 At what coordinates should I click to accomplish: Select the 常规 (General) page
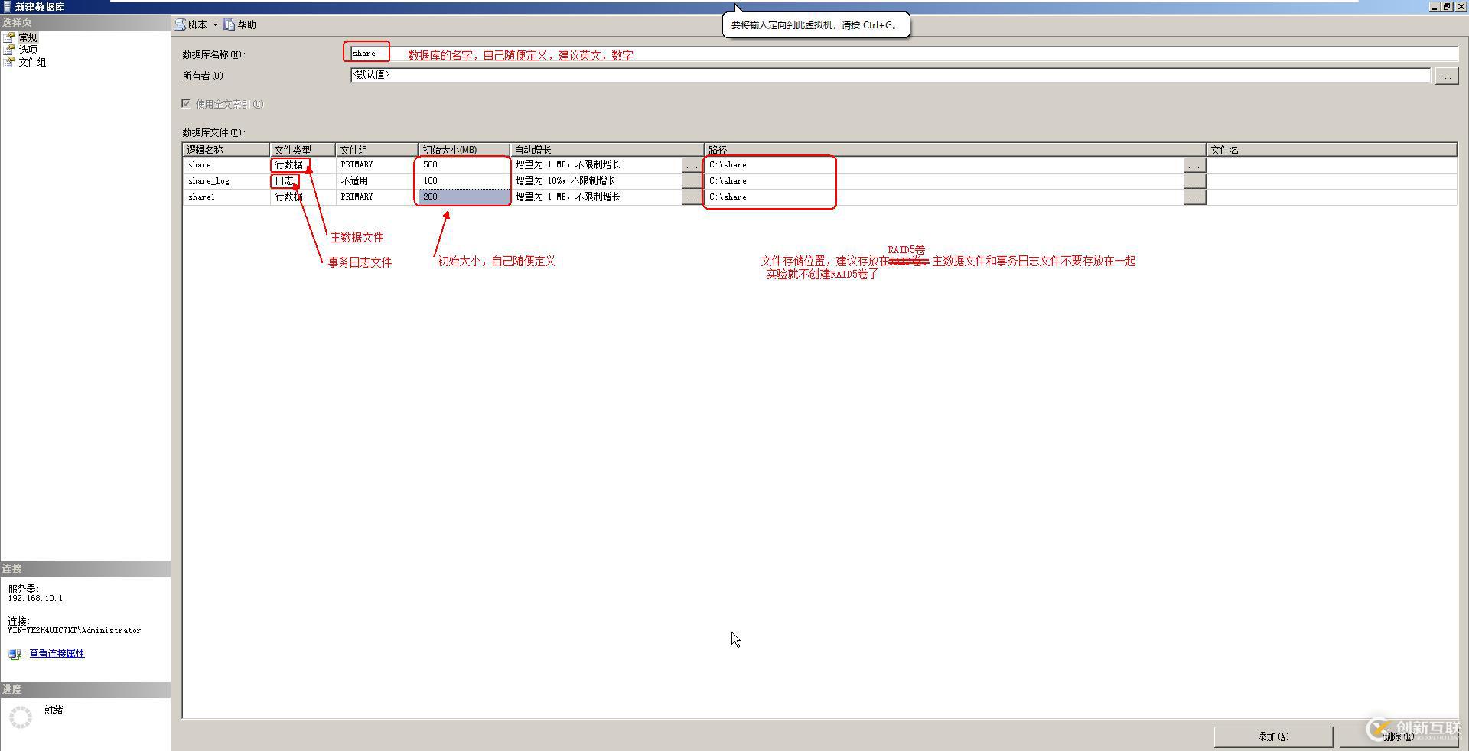click(28, 37)
